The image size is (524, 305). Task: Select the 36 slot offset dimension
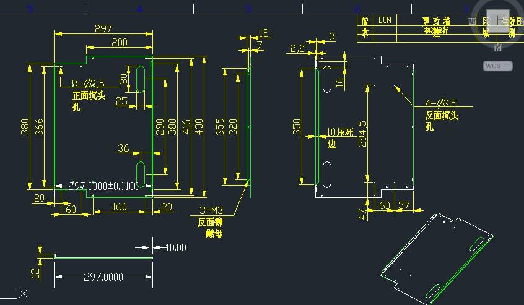(123, 148)
